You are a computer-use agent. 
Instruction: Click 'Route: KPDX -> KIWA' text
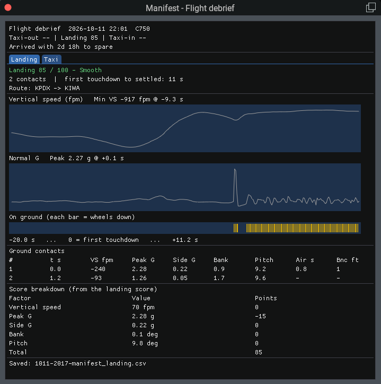[x=45, y=88]
